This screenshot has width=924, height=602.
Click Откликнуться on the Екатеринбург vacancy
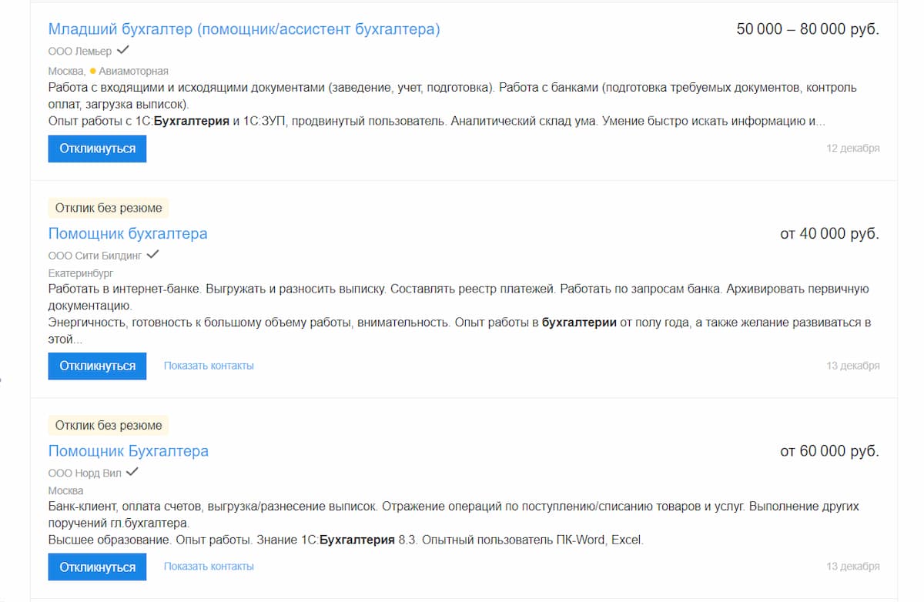(97, 366)
